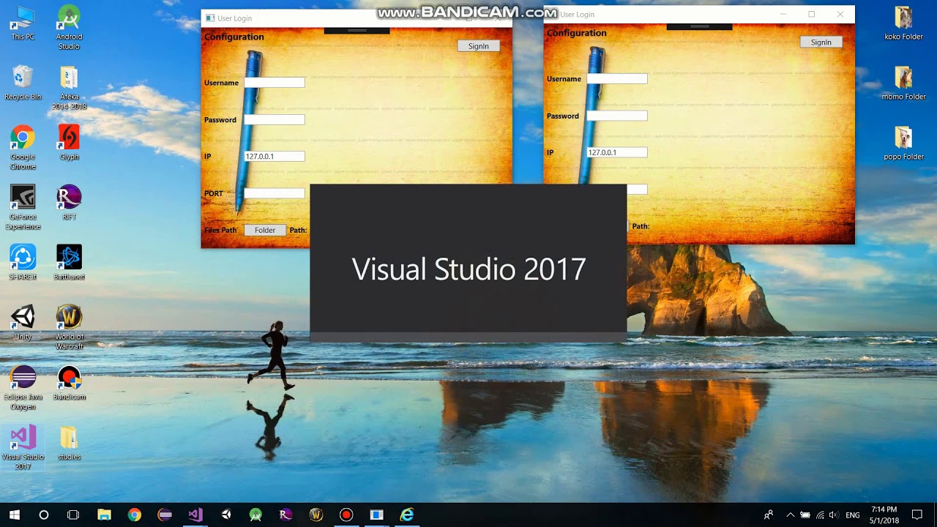Select the Eclipse Java Oxygen desktop icon
The width and height of the screenshot is (937, 527).
[x=23, y=387]
